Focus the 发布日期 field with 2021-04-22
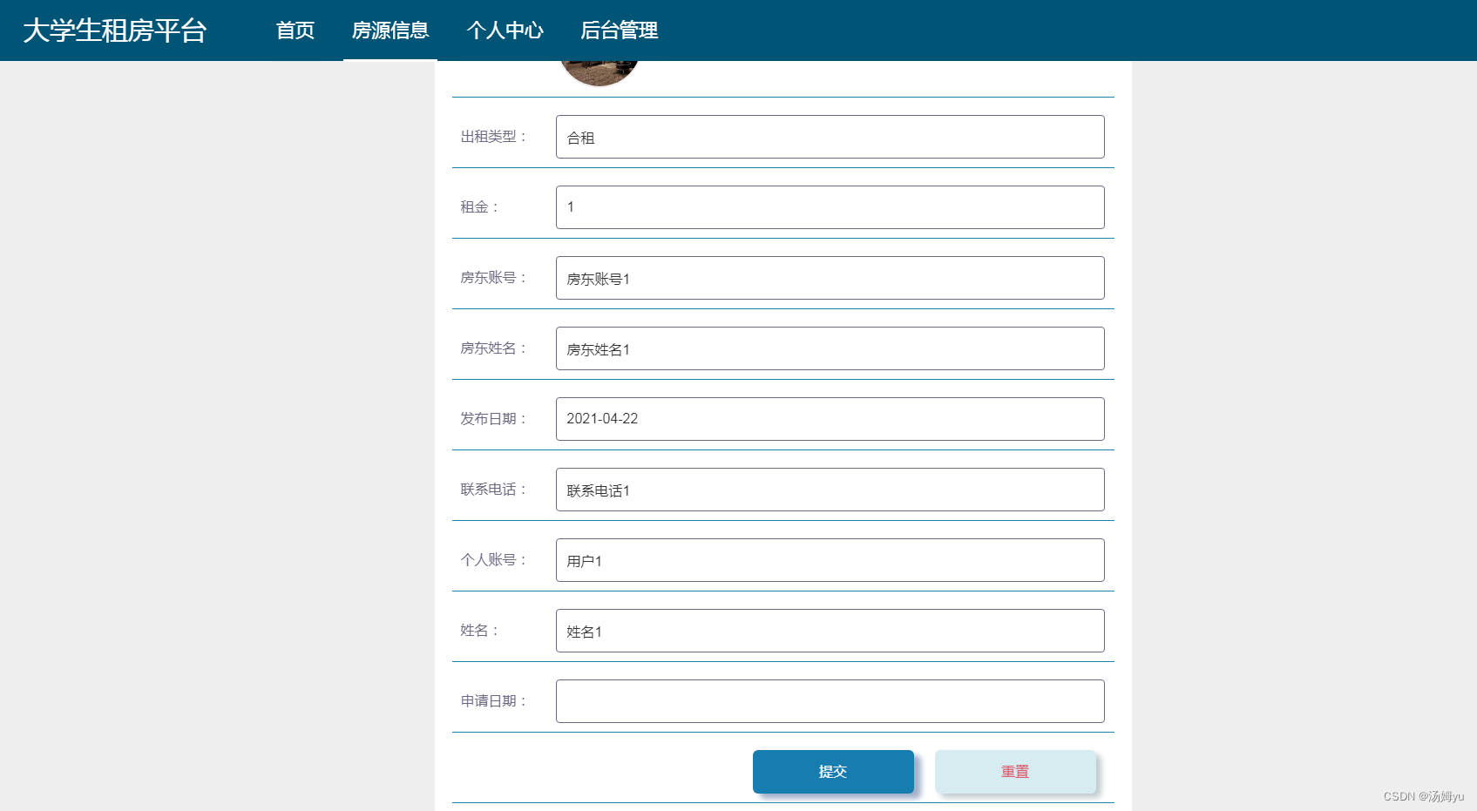This screenshot has width=1477, height=811. 830,419
